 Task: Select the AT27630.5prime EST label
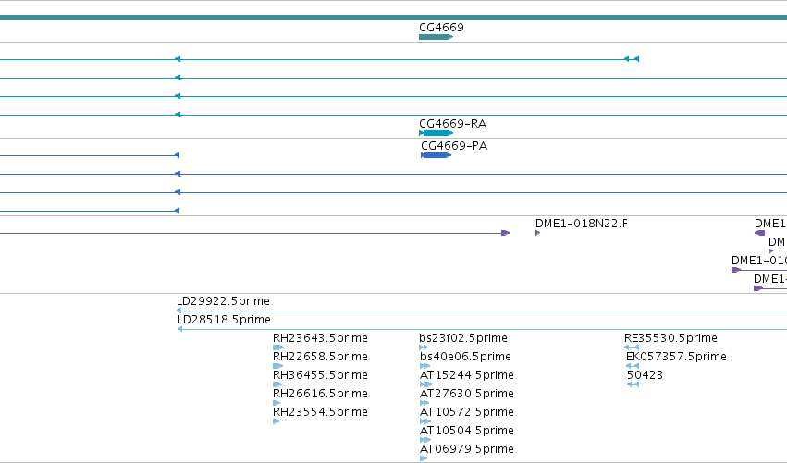click(467, 394)
